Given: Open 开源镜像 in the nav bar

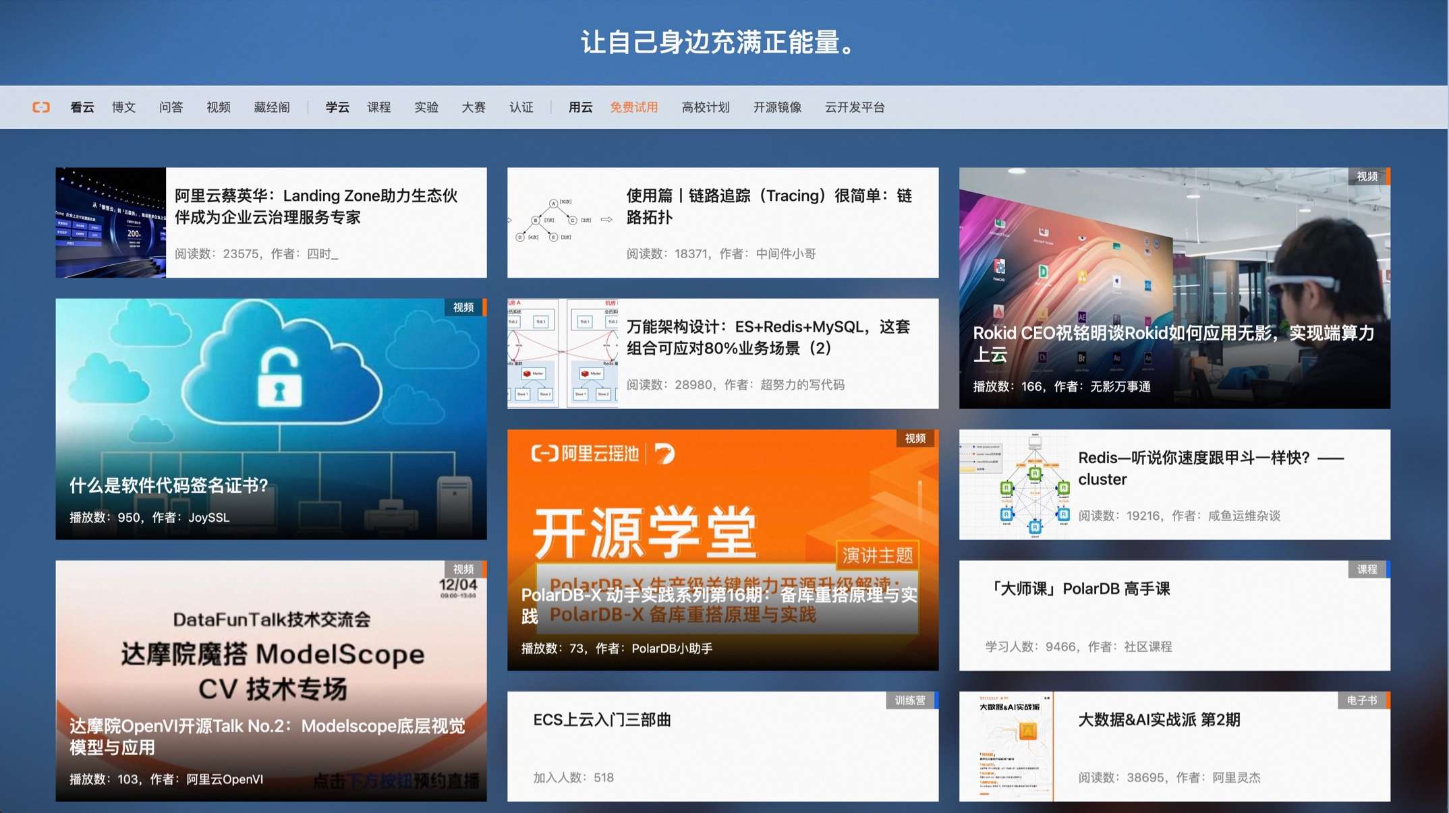Looking at the screenshot, I should click(x=777, y=107).
